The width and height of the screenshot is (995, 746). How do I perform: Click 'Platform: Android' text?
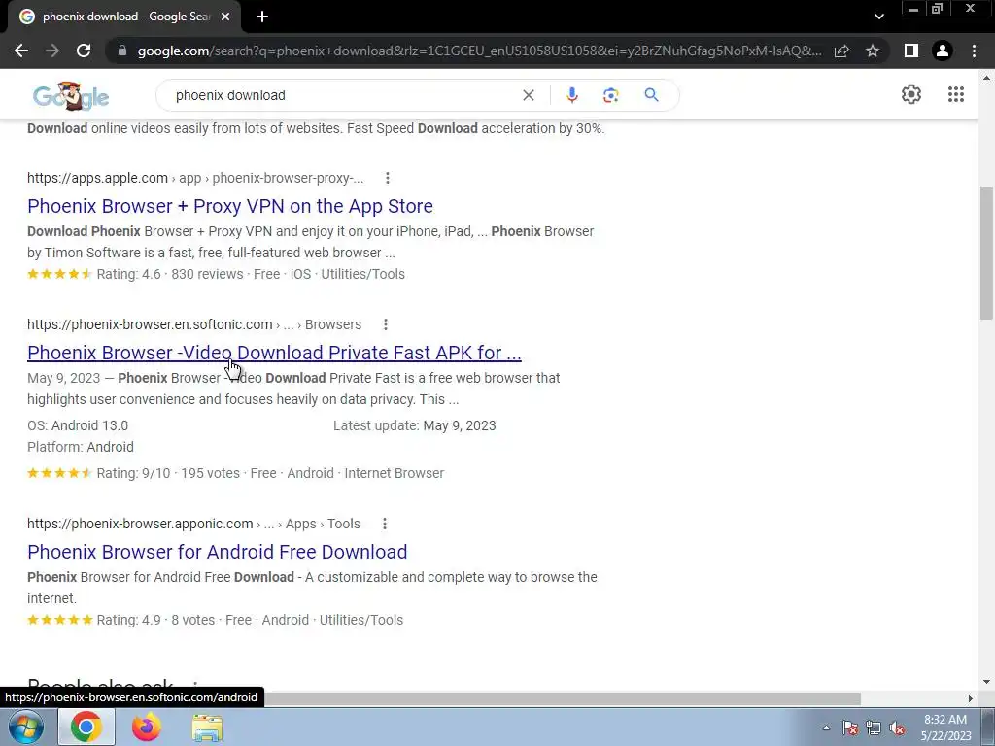pos(81,447)
